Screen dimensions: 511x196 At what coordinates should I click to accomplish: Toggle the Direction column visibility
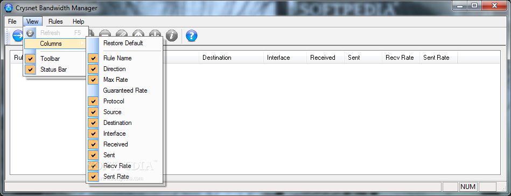[x=124, y=69]
